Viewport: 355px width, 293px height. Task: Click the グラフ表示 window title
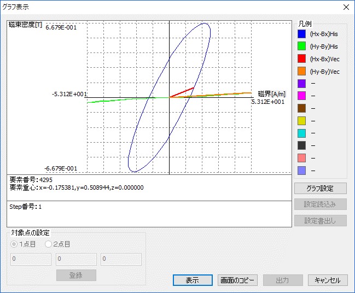(x=15, y=7)
